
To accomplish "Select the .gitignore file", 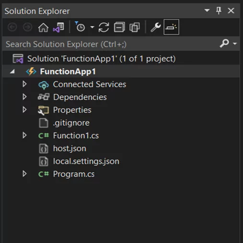I will (x=71, y=123).
